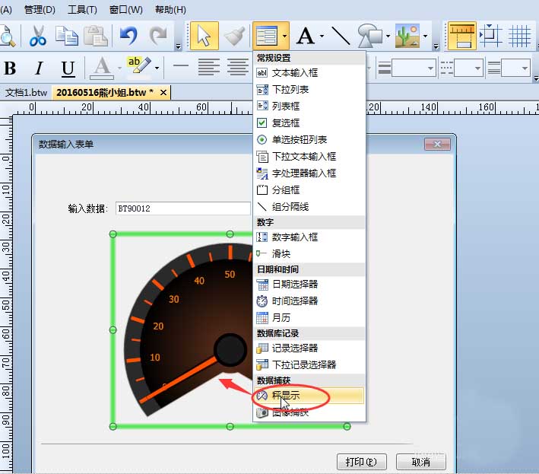Image resolution: width=539 pixels, height=474 pixels.
Task: Open the Text tool dropdown arrow
Action: click(322, 36)
